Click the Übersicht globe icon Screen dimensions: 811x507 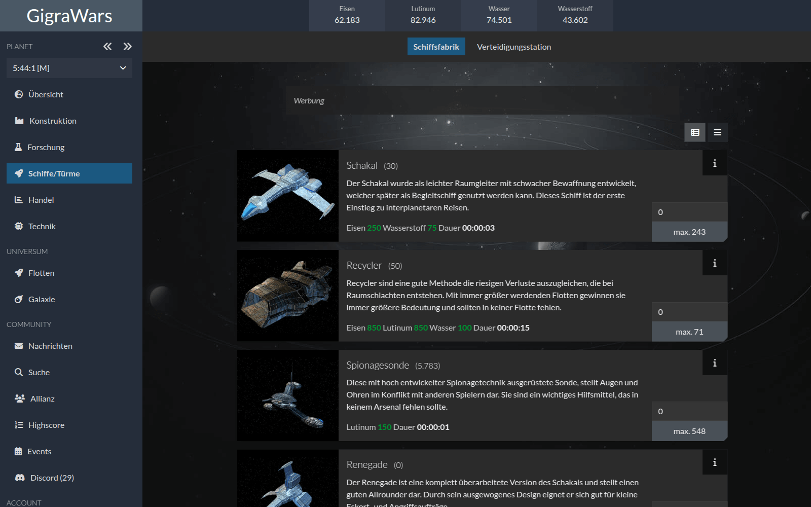(19, 94)
